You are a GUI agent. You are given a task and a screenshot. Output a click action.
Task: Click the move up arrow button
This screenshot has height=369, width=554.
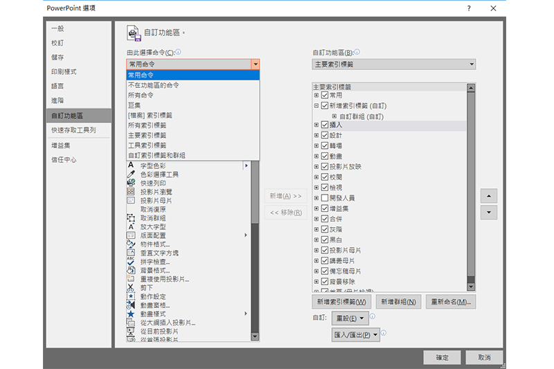pos(489,196)
